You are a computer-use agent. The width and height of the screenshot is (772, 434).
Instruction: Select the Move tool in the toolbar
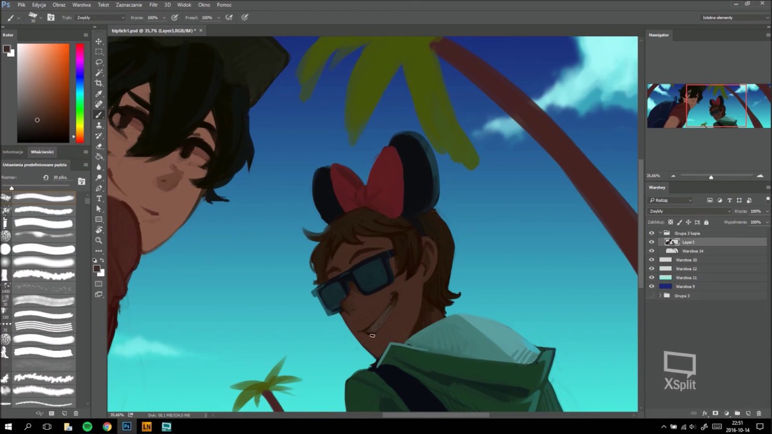click(x=99, y=42)
